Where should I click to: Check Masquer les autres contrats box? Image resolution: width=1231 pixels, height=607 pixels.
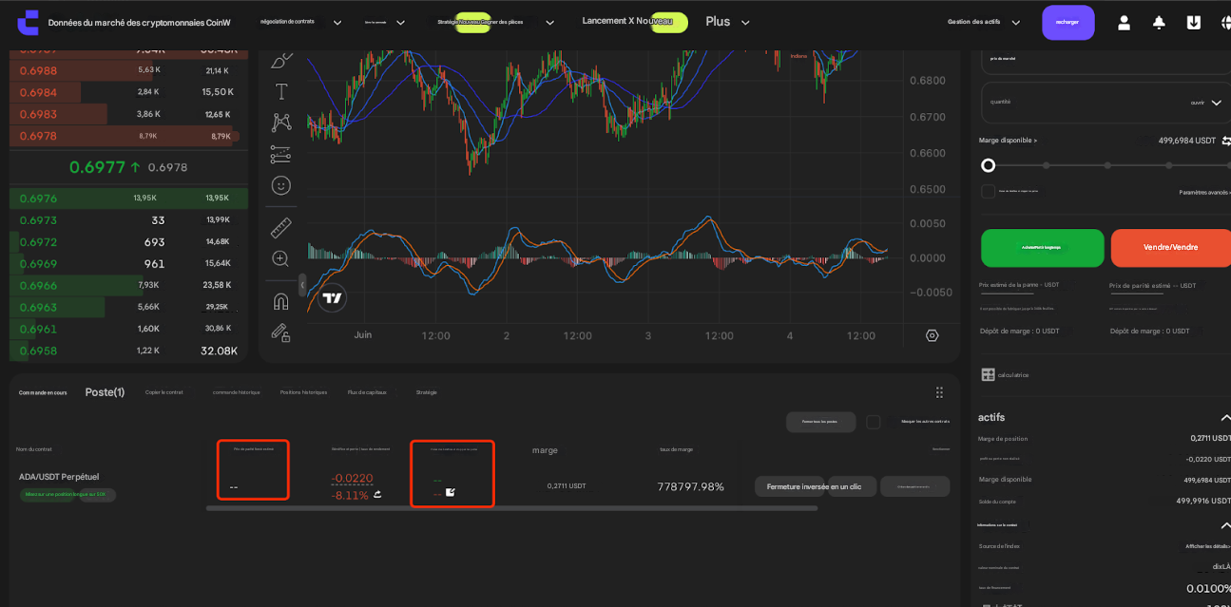(874, 422)
